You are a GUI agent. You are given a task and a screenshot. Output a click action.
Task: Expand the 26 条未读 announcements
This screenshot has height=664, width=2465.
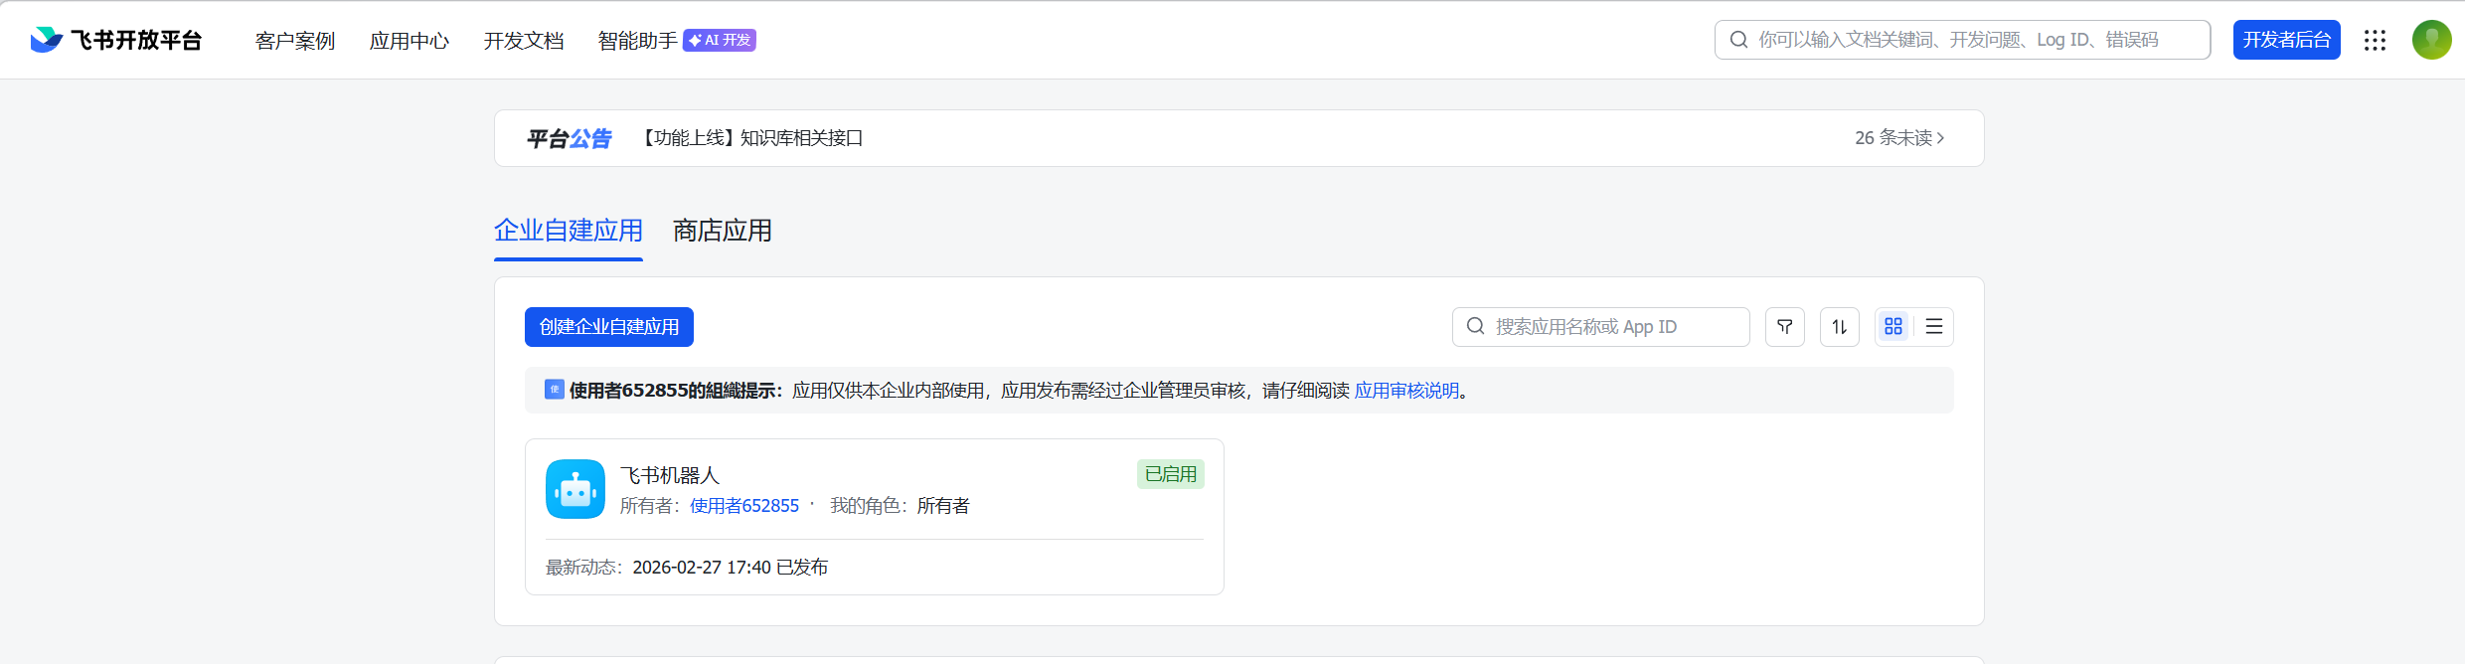coord(1899,138)
